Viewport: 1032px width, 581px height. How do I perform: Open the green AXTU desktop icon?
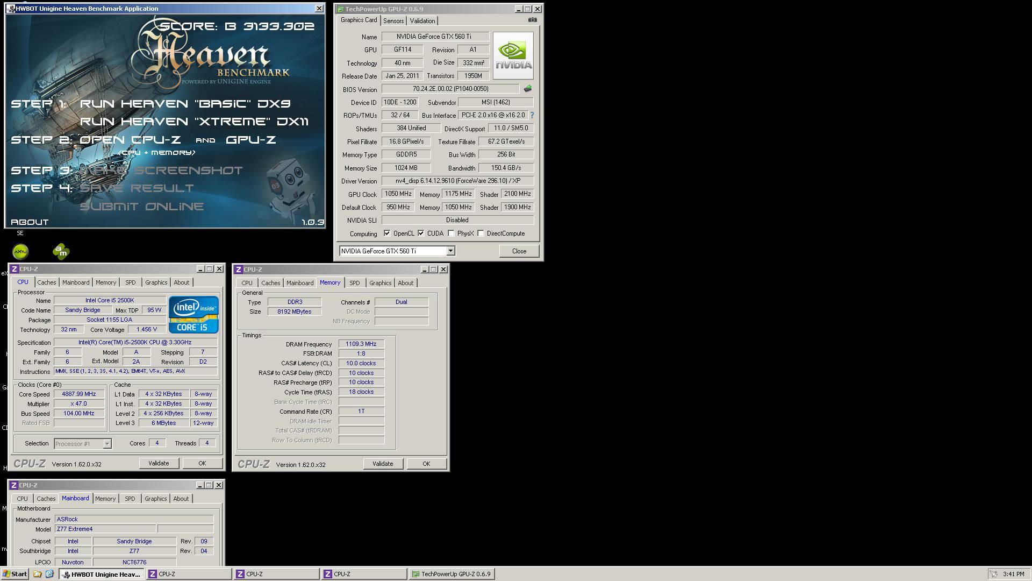[20, 251]
